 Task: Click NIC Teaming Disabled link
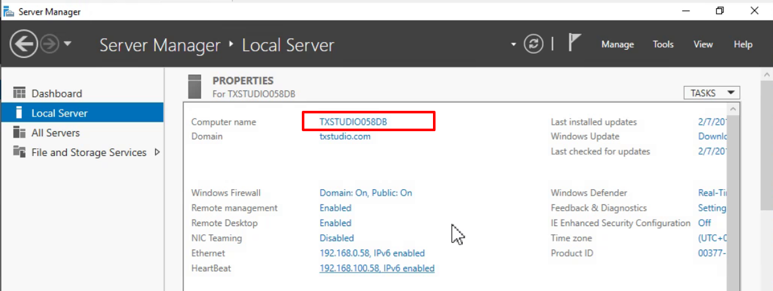pyautogui.click(x=336, y=238)
